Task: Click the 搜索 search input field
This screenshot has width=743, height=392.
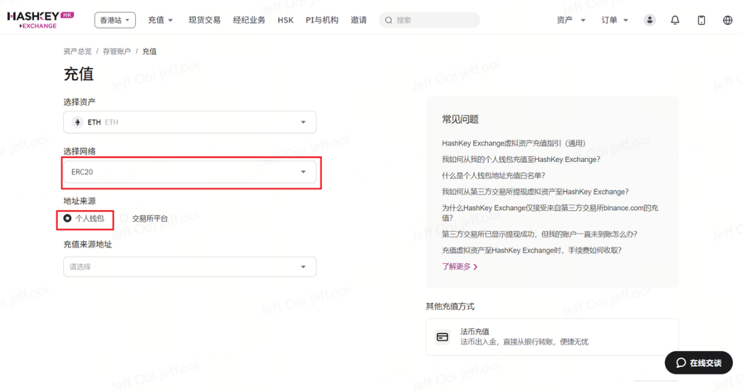Action: coord(429,20)
